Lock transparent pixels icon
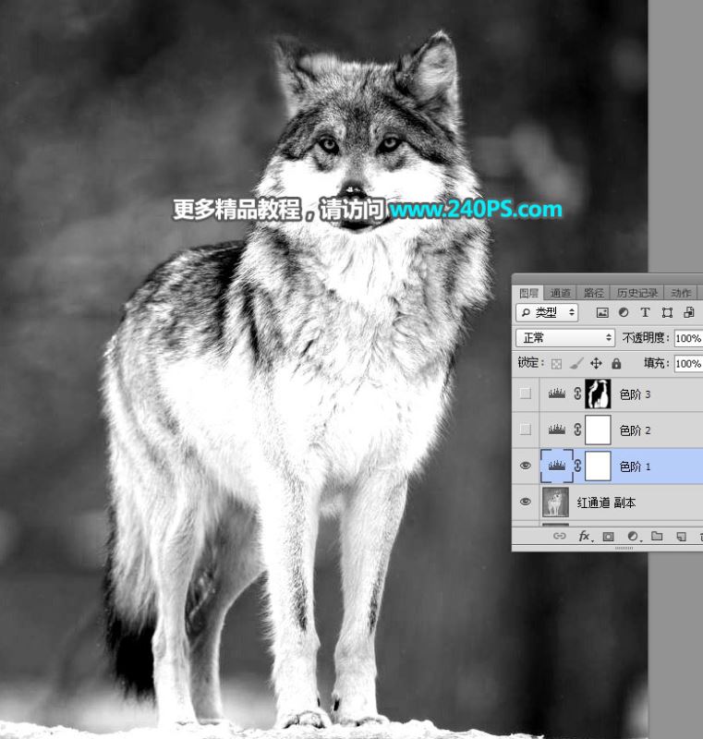 click(556, 363)
